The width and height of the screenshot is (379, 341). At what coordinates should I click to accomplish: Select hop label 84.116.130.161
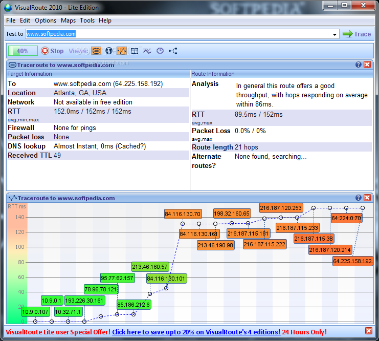pos(199,234)
